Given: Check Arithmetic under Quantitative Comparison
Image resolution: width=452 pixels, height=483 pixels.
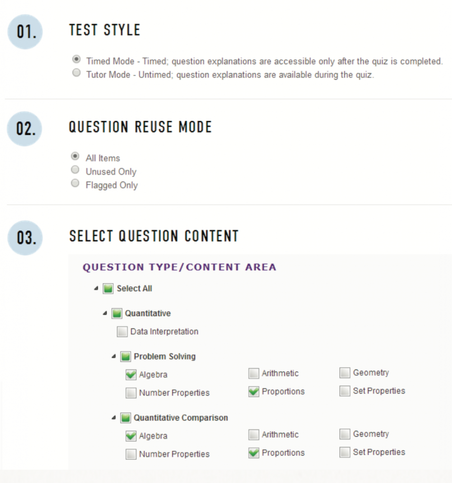Looking at the screenshot, I should pyautogui.click(x=254, y=434).
